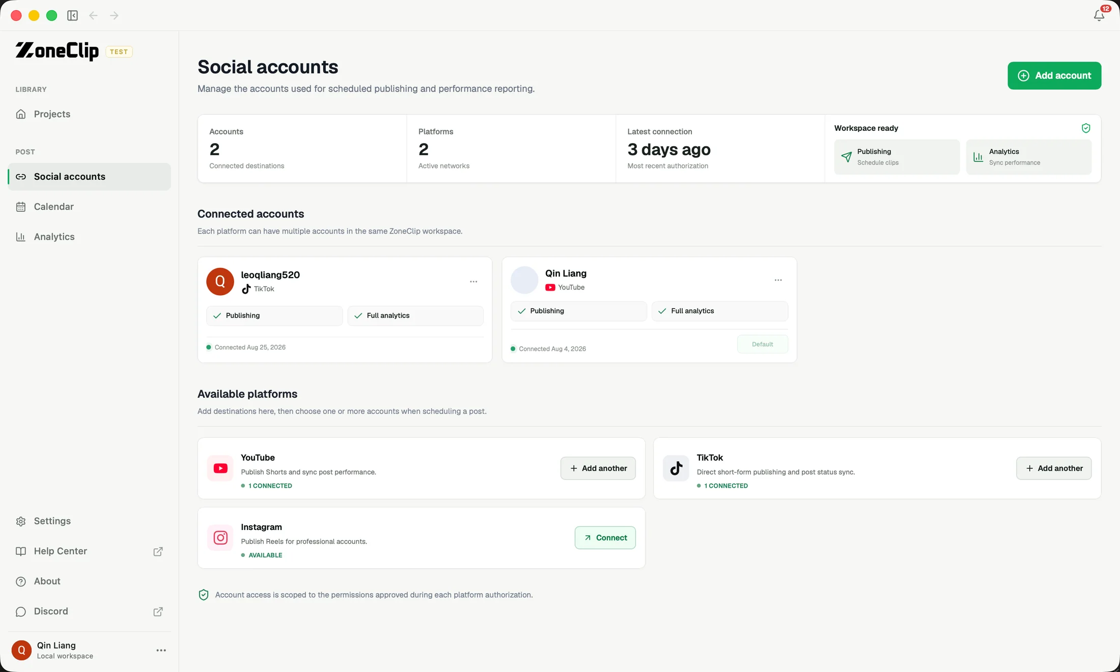Open the Calendar page
The width and height of the screenshot is (1120, 672).
click(x=89, y=207)
